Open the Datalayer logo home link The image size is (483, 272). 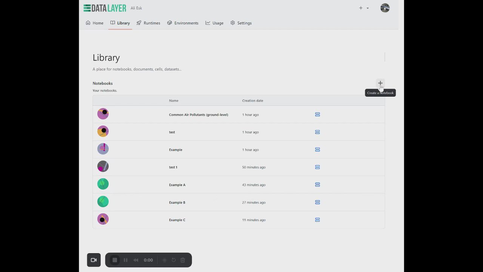tap(105, 8)
